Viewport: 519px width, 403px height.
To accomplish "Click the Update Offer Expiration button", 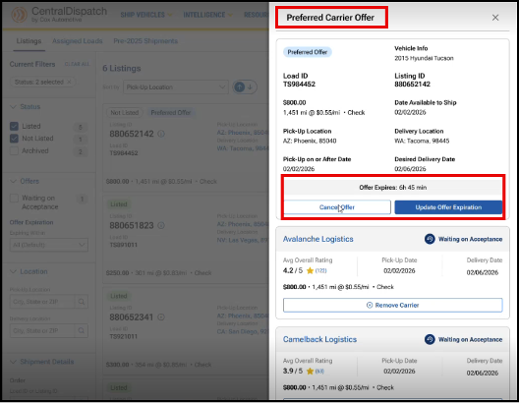I will [x=448, y=207].
